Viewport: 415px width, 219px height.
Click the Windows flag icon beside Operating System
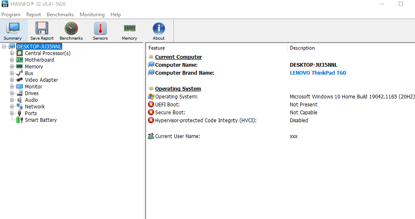tap(151, 96)
